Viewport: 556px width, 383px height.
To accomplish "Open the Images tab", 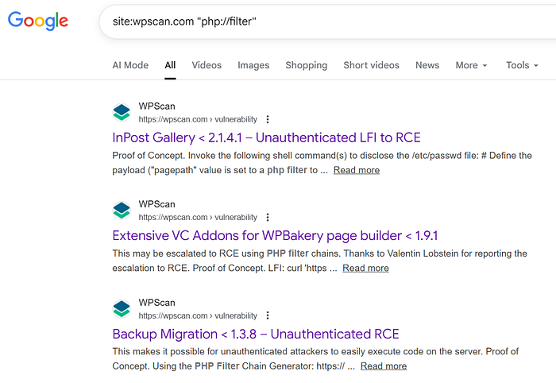I will pyautogui.click(x=253, y=65).
